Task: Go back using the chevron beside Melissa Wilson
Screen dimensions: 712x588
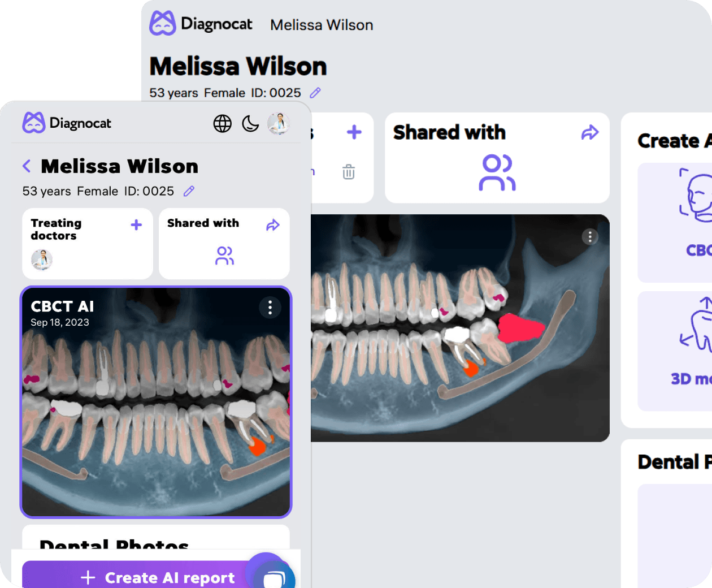Action: (27, 166)
